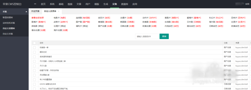Click the 微电影 [绑定] binding link
251x90 pixels.
[38, 26]
